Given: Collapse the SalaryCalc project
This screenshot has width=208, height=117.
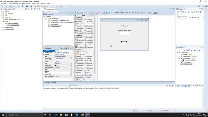Looking at the screenshot, I should coord(2,18).
